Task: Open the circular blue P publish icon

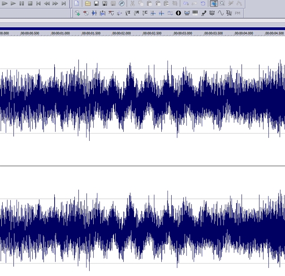Action: point(121,4)
